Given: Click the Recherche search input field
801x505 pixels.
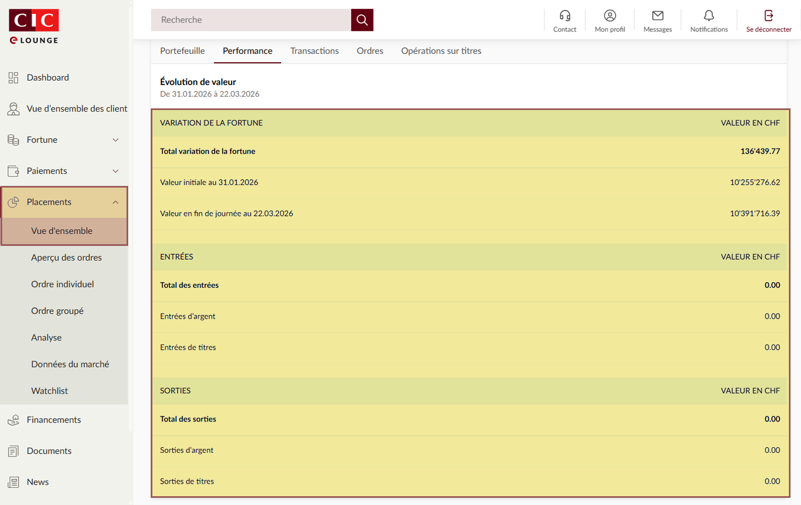Looking at the screenshot, I should 251,20.
